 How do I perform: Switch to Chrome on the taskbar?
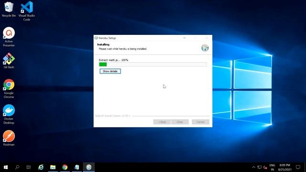pos(65,167)
